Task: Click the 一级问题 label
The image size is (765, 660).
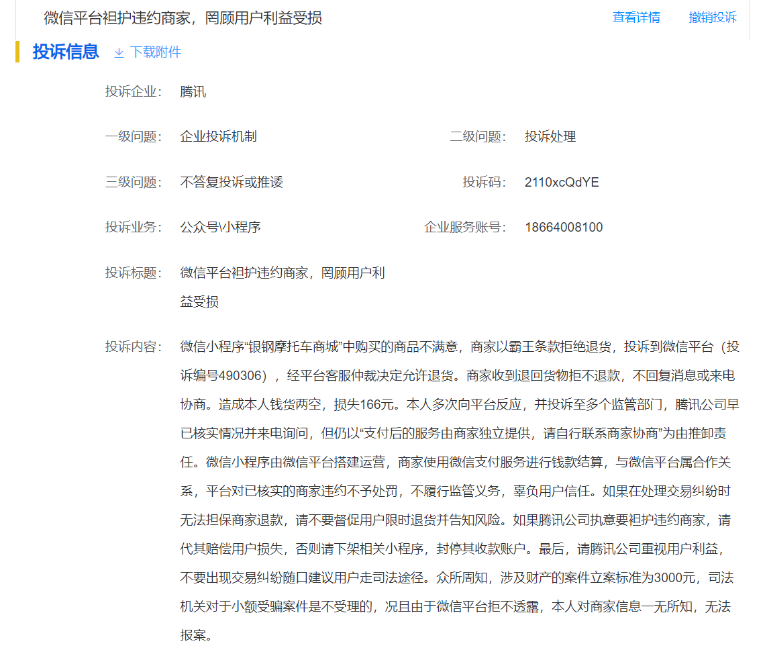Action: coord(133,137)
